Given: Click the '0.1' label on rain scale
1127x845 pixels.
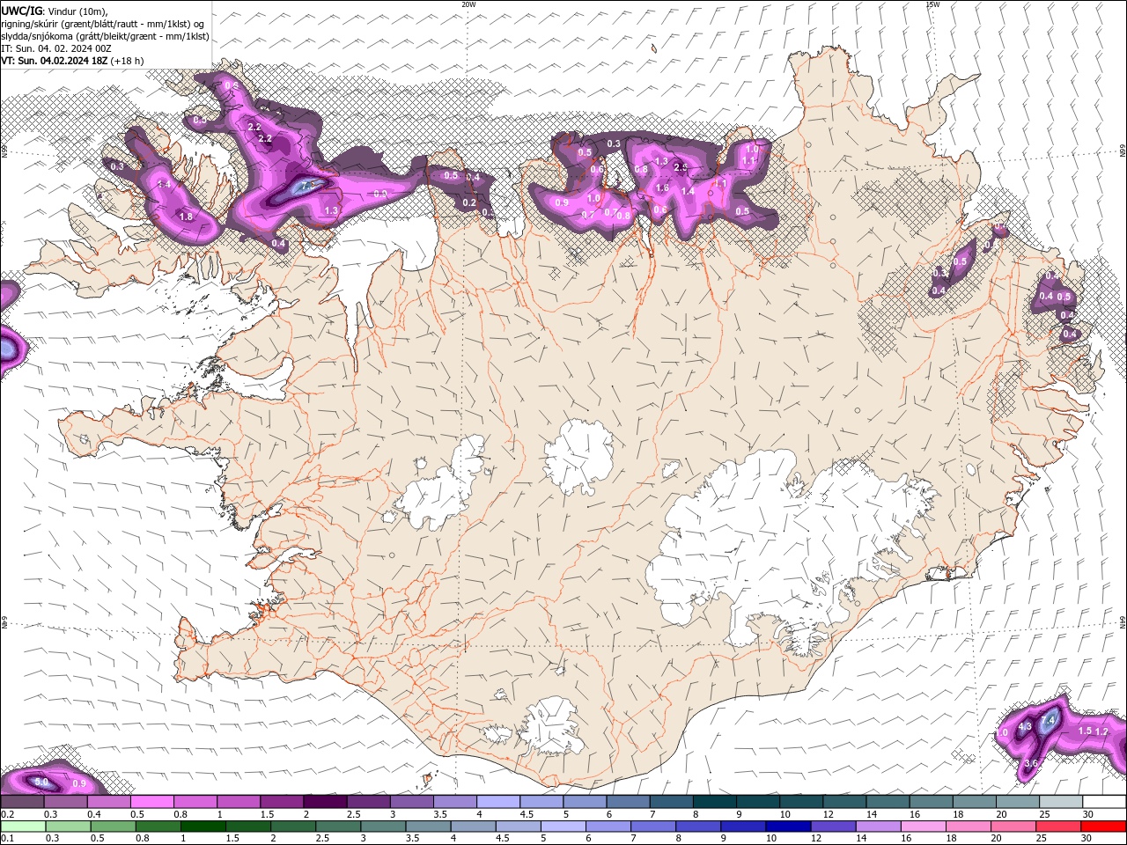Looking at the screenshot, I should (7, 839).
